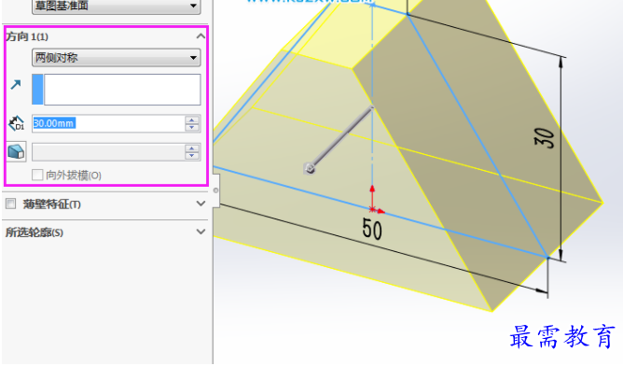The image size is (623, 366).
Task: Decrease draft angle with down stepper arrow
Action: [192, 156]
